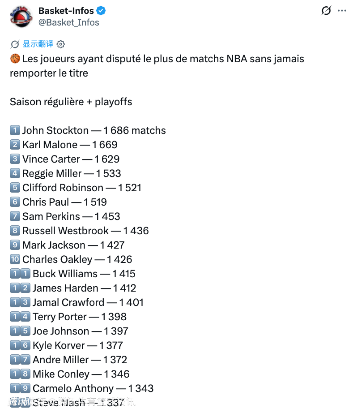
Task: Click the Grok icon beside translation link
Action: tap(15, 44)
